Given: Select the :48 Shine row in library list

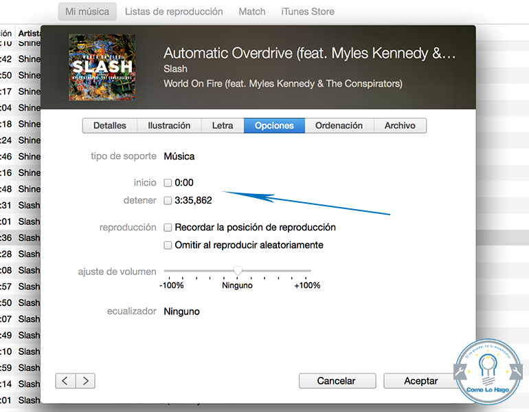Looking at the screenshot, I should point(20,189).
